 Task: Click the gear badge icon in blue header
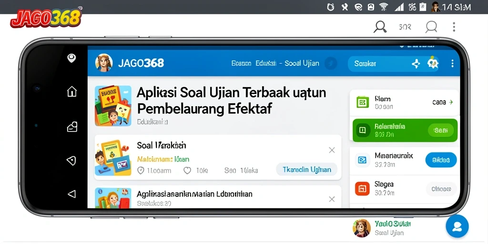click(x=433, y=62)
